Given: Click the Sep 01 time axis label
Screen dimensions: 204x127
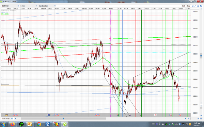Looking at the screenshot, I should (43, 8).
